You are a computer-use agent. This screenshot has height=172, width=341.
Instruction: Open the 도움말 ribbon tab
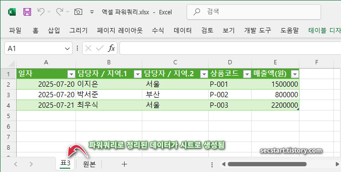pos(289,30)
